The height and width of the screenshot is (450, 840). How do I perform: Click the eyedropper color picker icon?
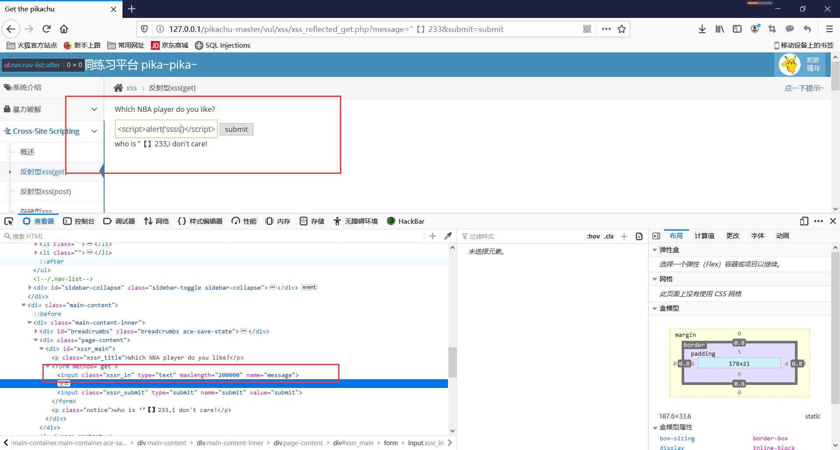point(448,236)
